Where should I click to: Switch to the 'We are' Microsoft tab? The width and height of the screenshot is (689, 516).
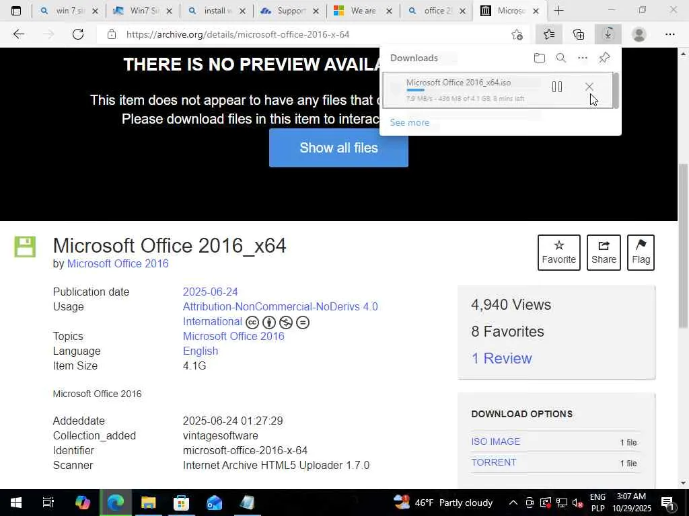pyautogui.click(x=363, y=11)
